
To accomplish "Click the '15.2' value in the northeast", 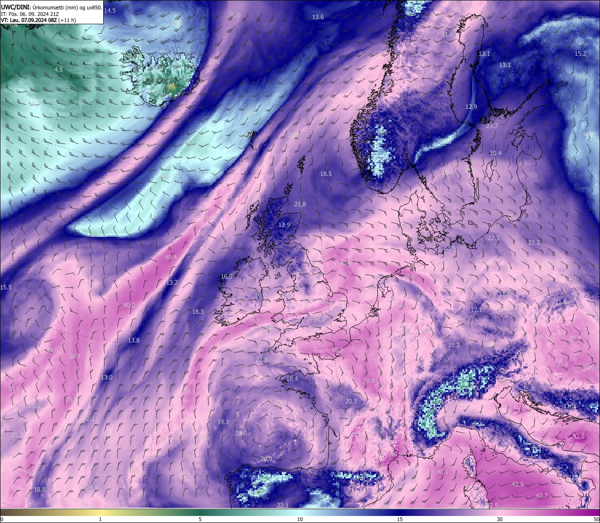I will (x=580, y=54).
